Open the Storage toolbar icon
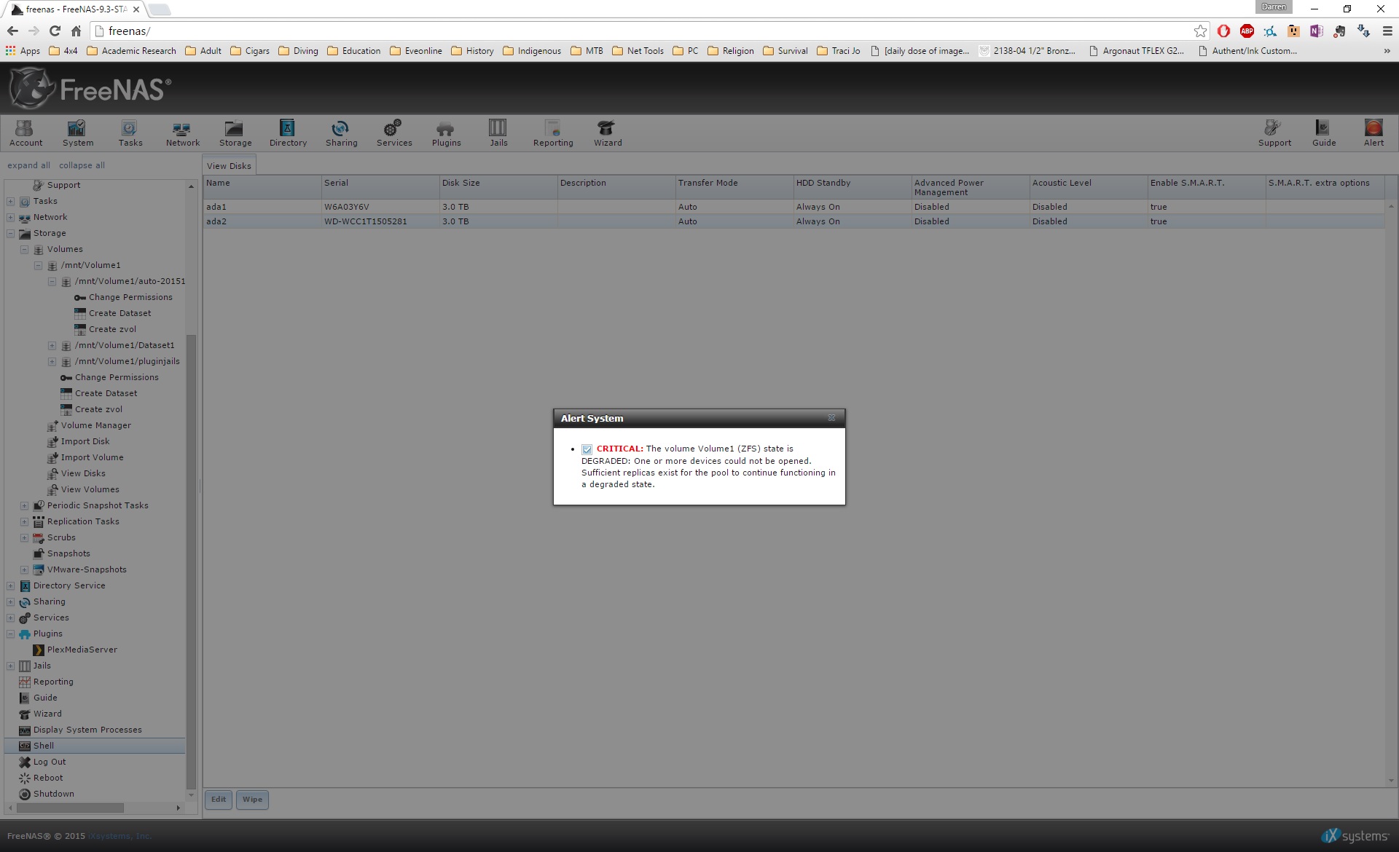This screenshot has width=1399, height=852. 235,133
